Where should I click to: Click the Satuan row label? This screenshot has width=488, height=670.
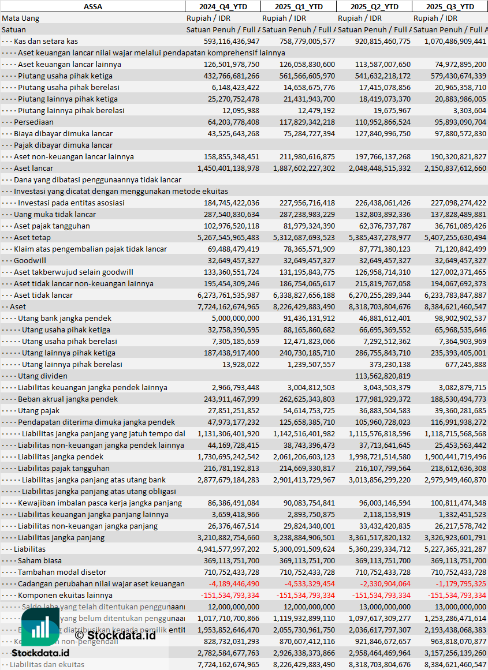pyautogui.click(x=14, y=30)
